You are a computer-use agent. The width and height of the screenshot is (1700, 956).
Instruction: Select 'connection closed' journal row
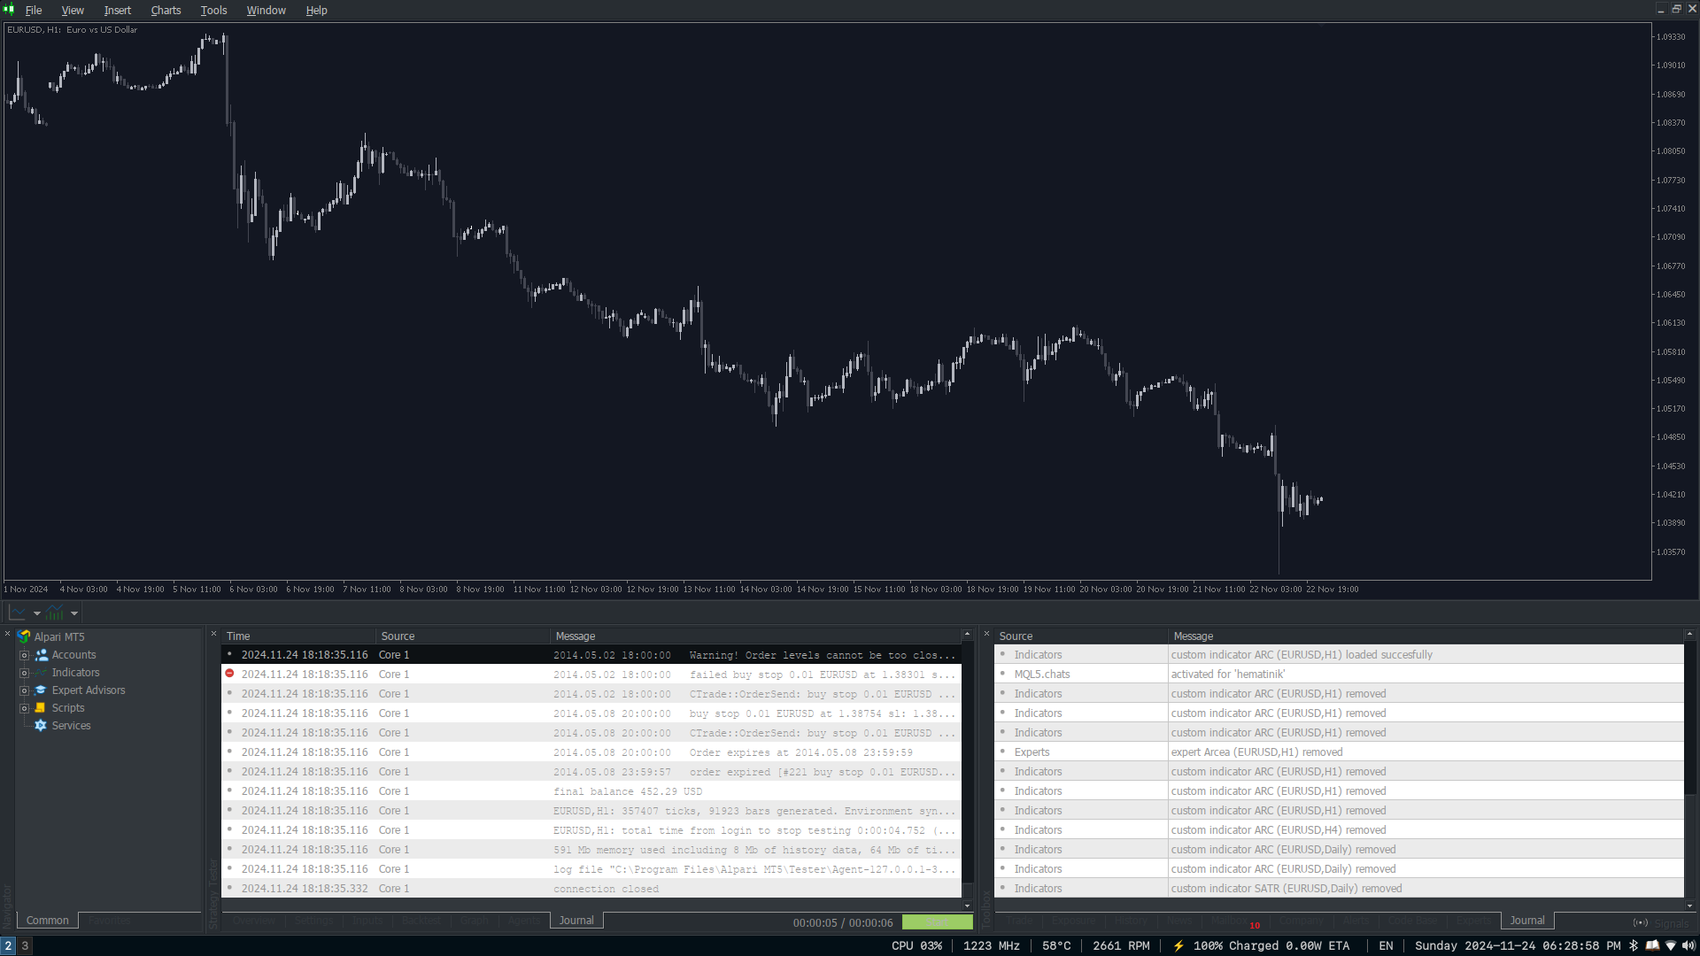(x=591, y=889)
